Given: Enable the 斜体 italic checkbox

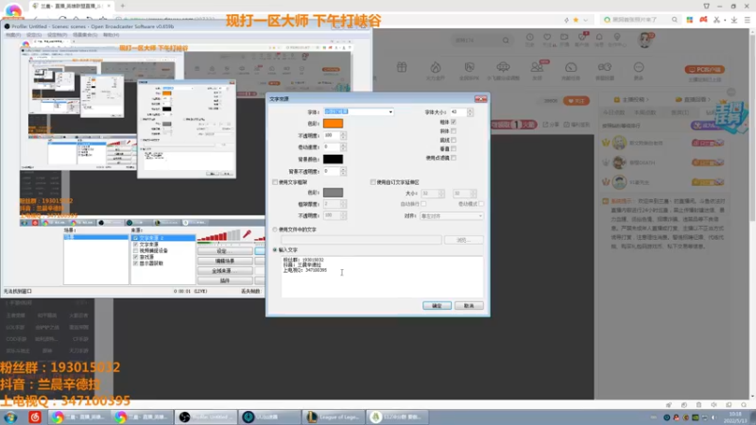Looking at the screenshot, I should point(454,131).
